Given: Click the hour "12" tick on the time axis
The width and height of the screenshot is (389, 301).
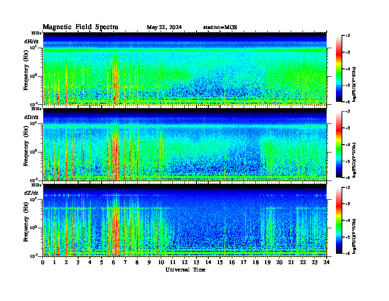Looking at the screenshot, I should [185, 263].
